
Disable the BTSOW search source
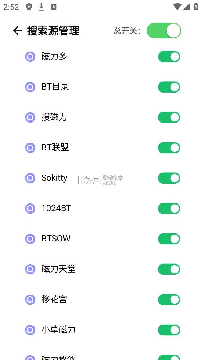tap(169, 239)
